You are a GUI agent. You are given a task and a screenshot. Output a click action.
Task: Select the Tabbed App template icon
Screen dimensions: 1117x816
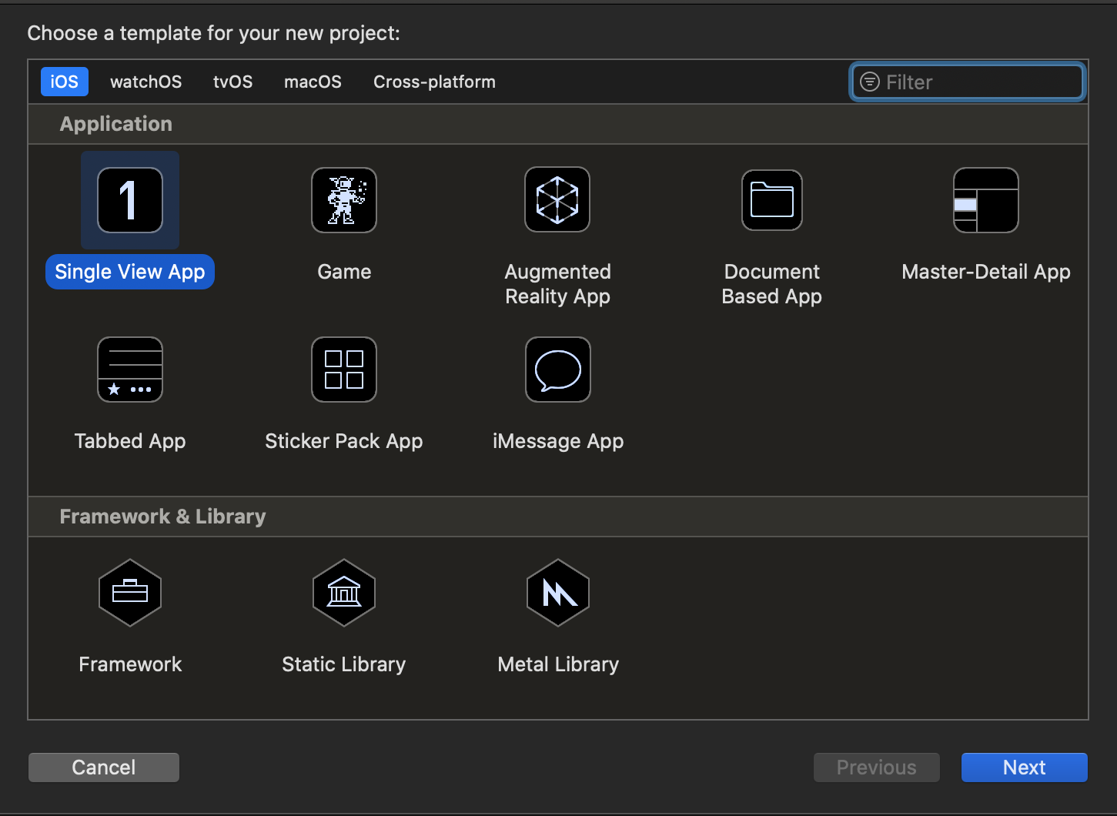[x=130, y=370]
